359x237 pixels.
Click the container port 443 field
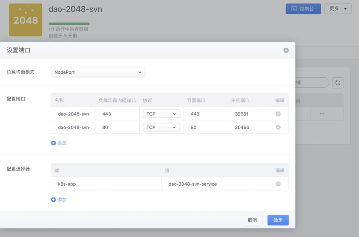[x=205, y=114]
